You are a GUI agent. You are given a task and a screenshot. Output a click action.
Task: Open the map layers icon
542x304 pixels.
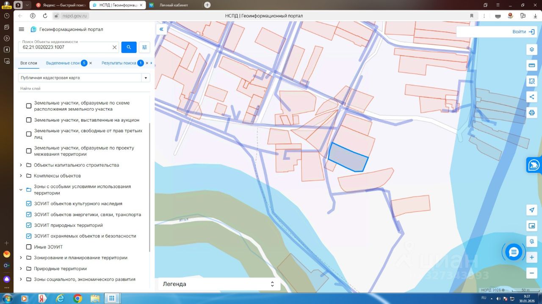click(532, 49)
